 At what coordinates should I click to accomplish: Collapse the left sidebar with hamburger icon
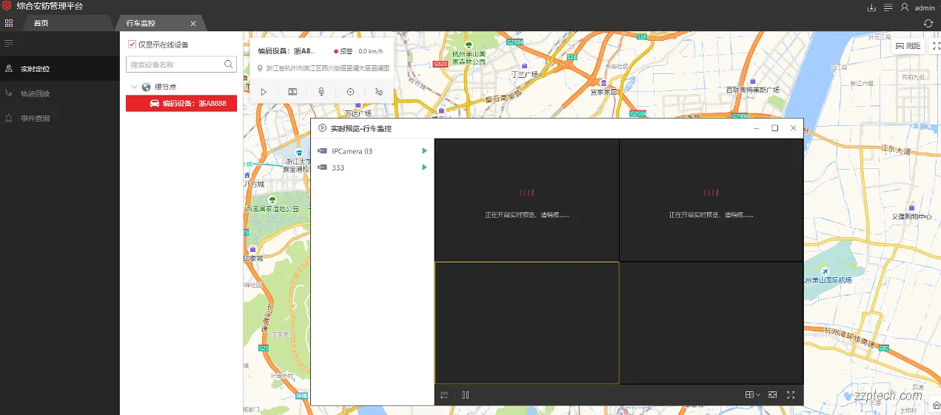[9, 44]
